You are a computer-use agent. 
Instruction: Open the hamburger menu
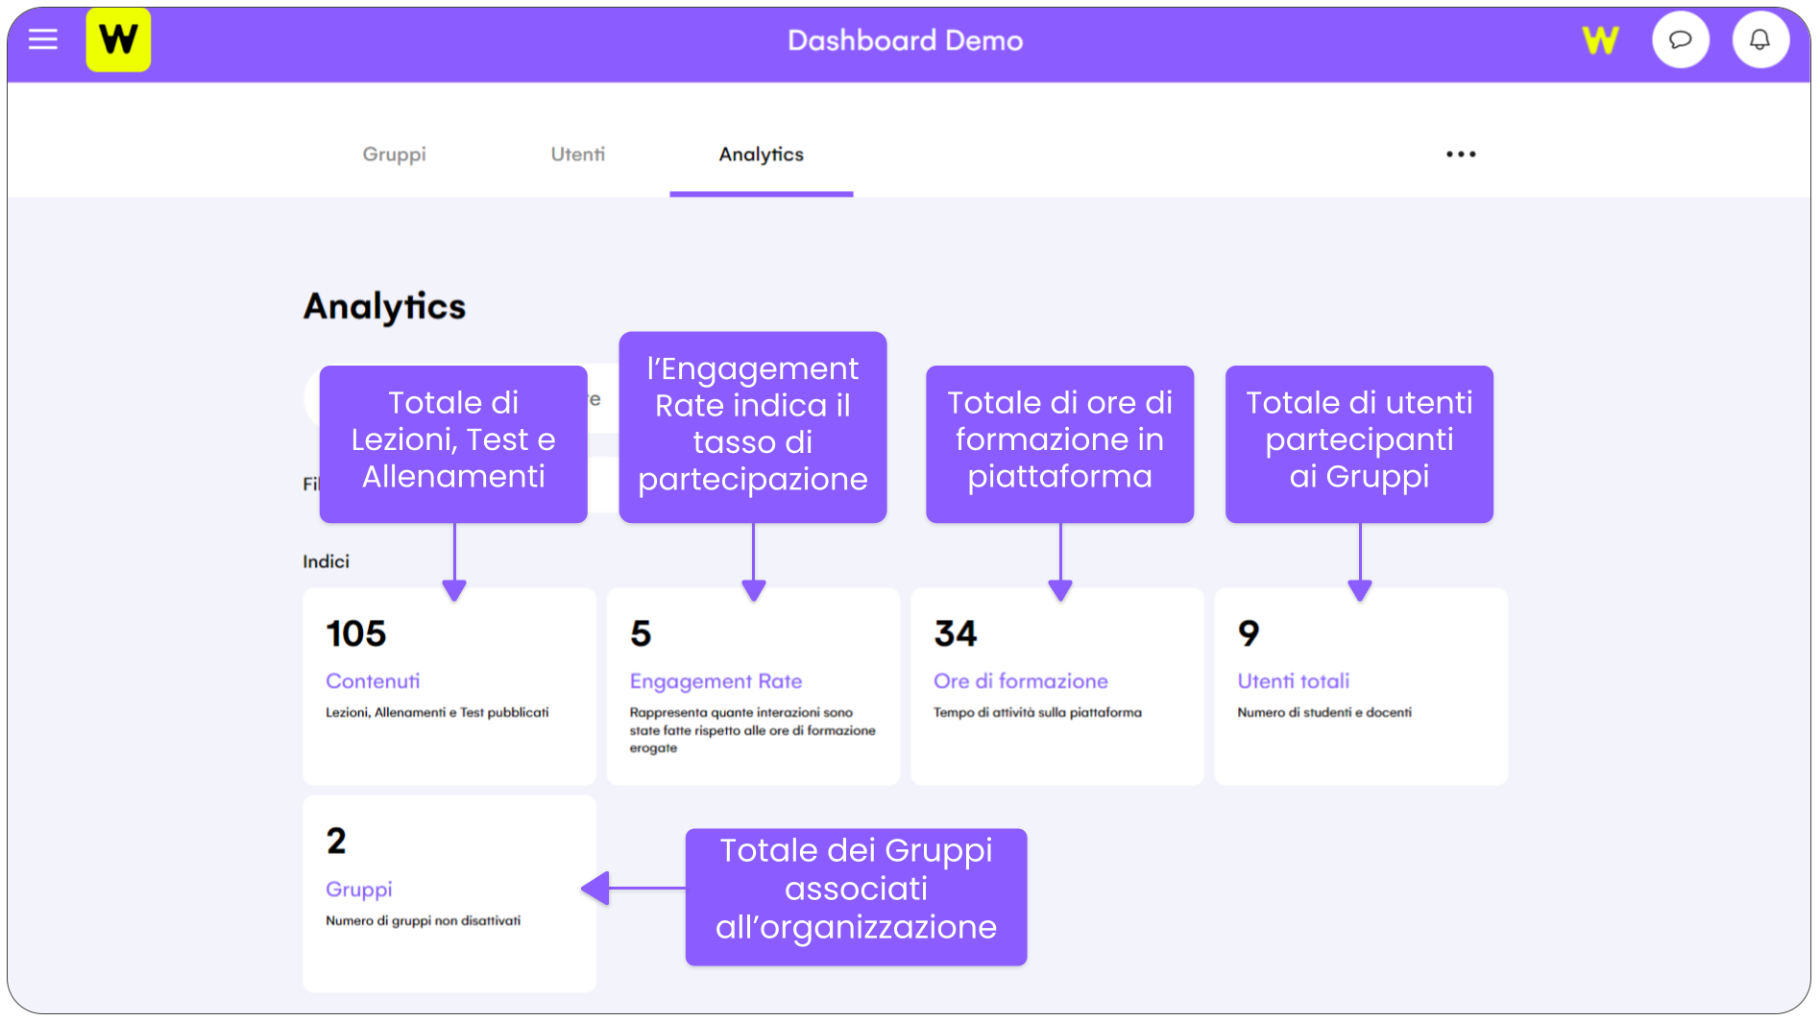tap(42, 39)
